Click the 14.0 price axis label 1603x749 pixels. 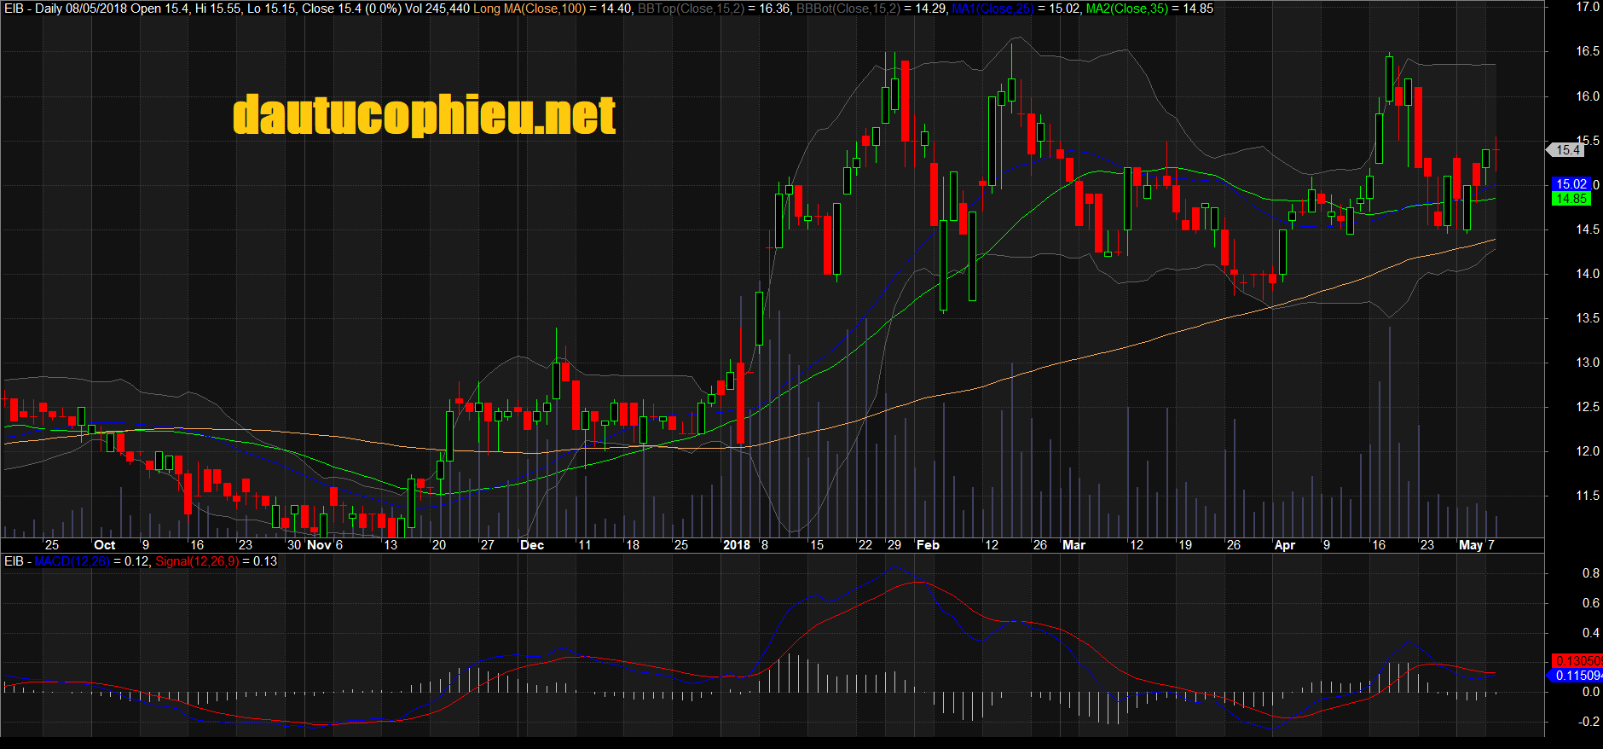pyautogui.click(x=1588, y=274)
